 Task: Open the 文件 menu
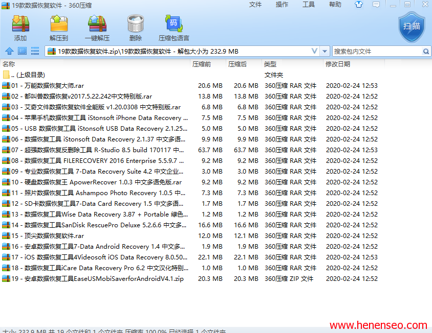pyautogui.click(x=255, y=5)
